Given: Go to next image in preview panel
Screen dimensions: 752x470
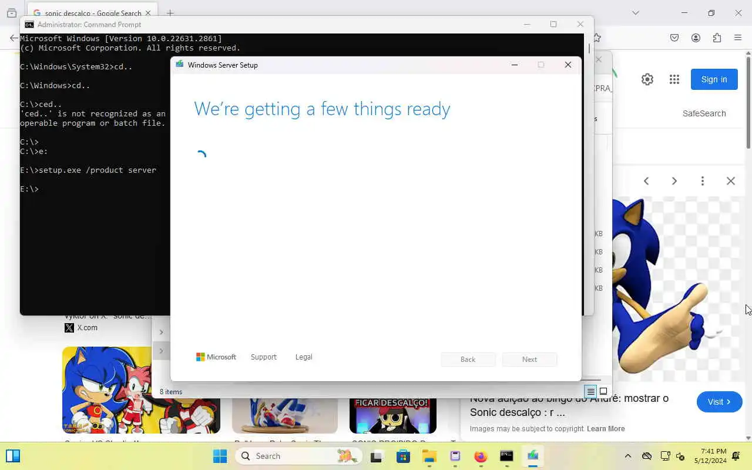Looking at the screenshot, I should click(x=674, y=181).
